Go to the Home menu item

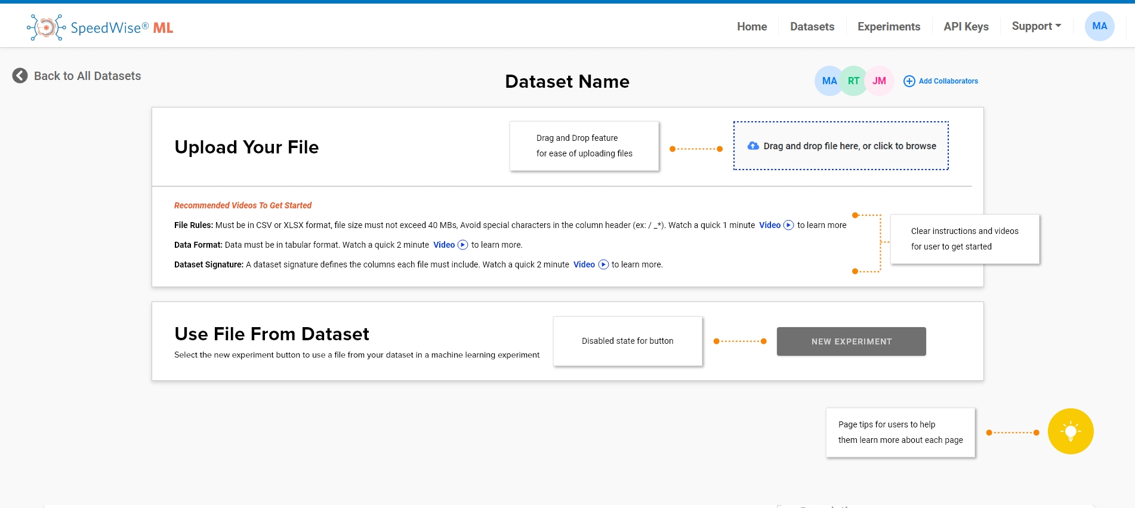pos(752,27)
